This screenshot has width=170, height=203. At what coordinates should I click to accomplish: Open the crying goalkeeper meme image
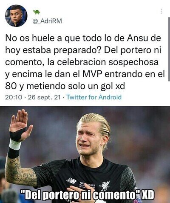[x=85, y=154]
